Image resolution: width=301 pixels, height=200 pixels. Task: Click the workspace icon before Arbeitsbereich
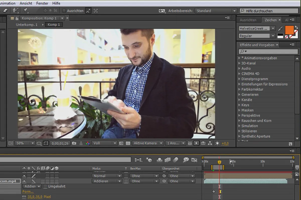[x=162, y=11]
